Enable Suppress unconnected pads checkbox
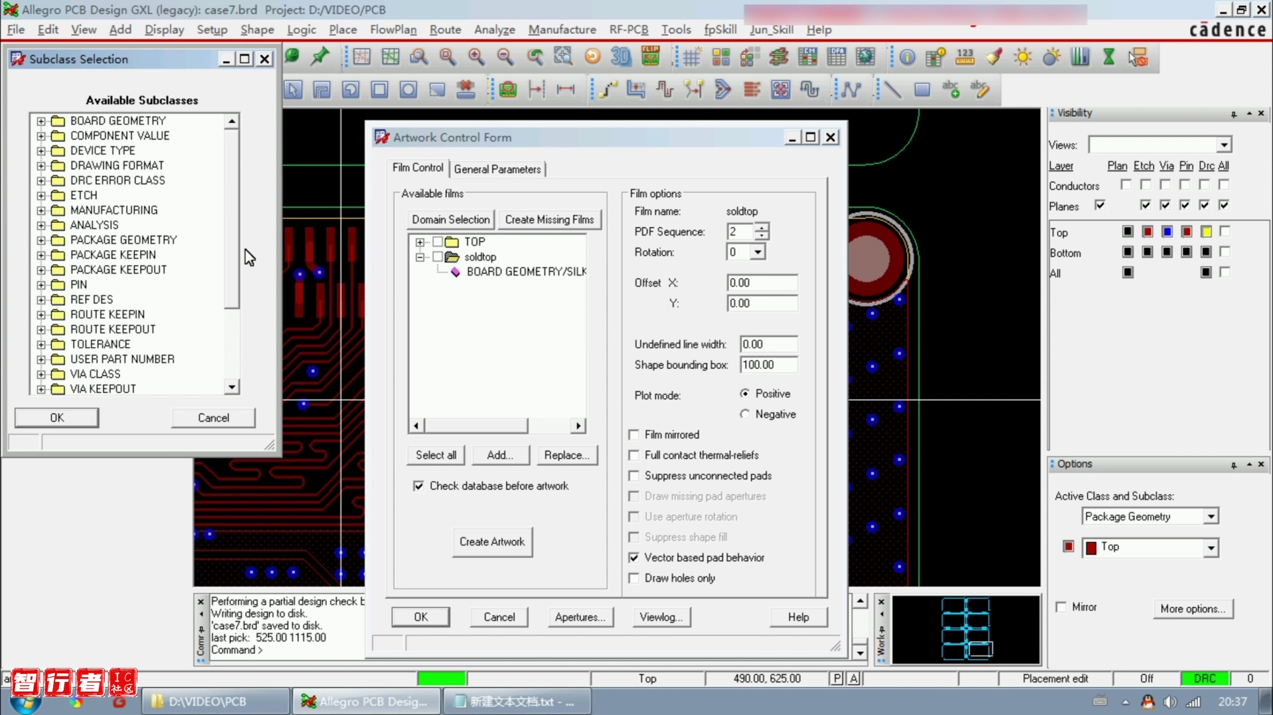Screen dimensions: 1273x715 pyautogui.click(x=634, y=476)
